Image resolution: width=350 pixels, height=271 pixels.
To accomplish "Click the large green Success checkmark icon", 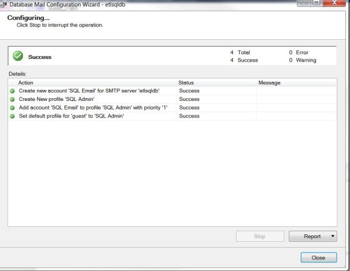I will click(x=19, y=56).
